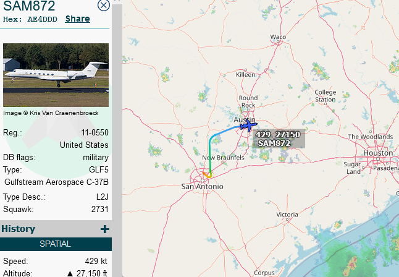
Task: Click the History heading
Action: pyautogui.click(x=19, y=229)
